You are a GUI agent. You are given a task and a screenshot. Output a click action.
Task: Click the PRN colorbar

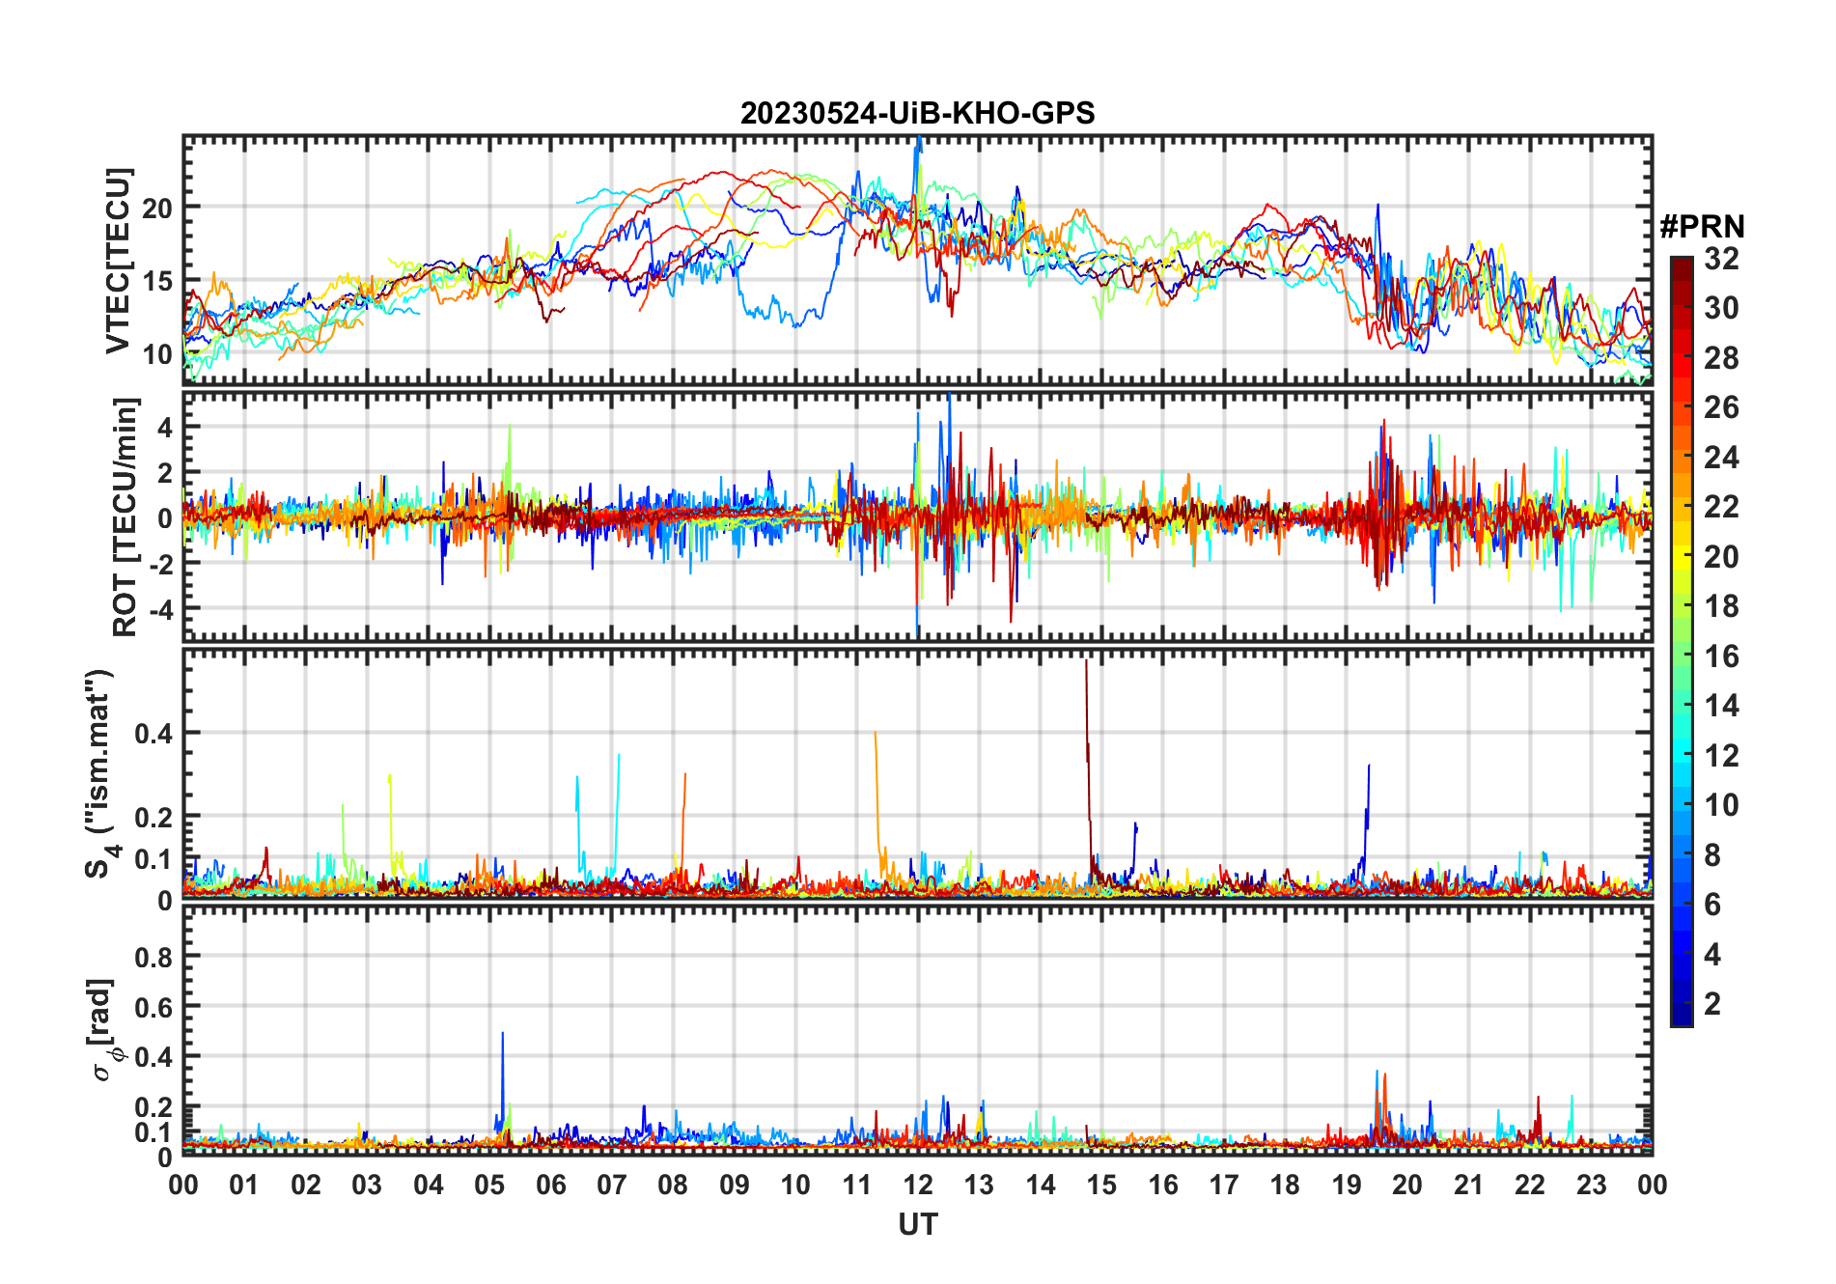click(x=1682, y=641)
